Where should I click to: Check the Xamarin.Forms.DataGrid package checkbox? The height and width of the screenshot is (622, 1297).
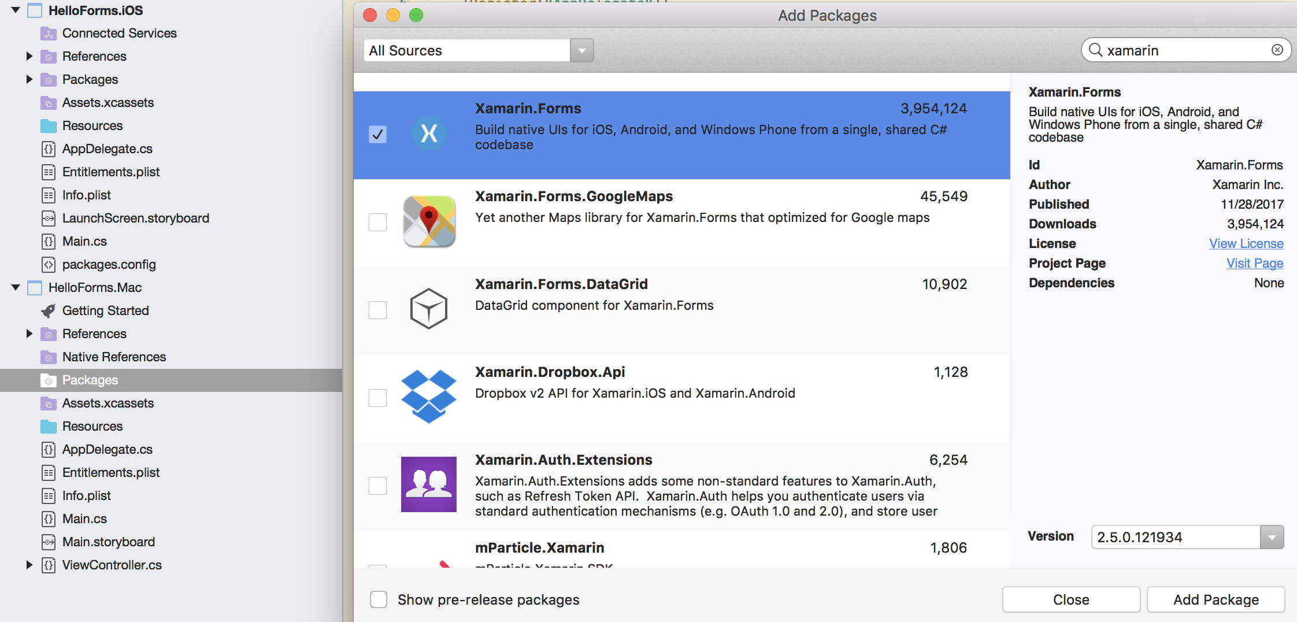click(x=377, y=310)
